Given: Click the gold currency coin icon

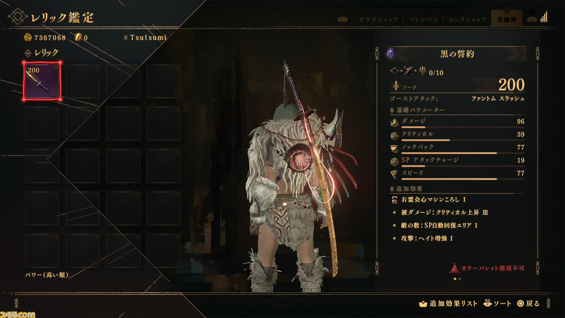Looking at the screenshot, I should pyautogui.click(x=27, y=38).
